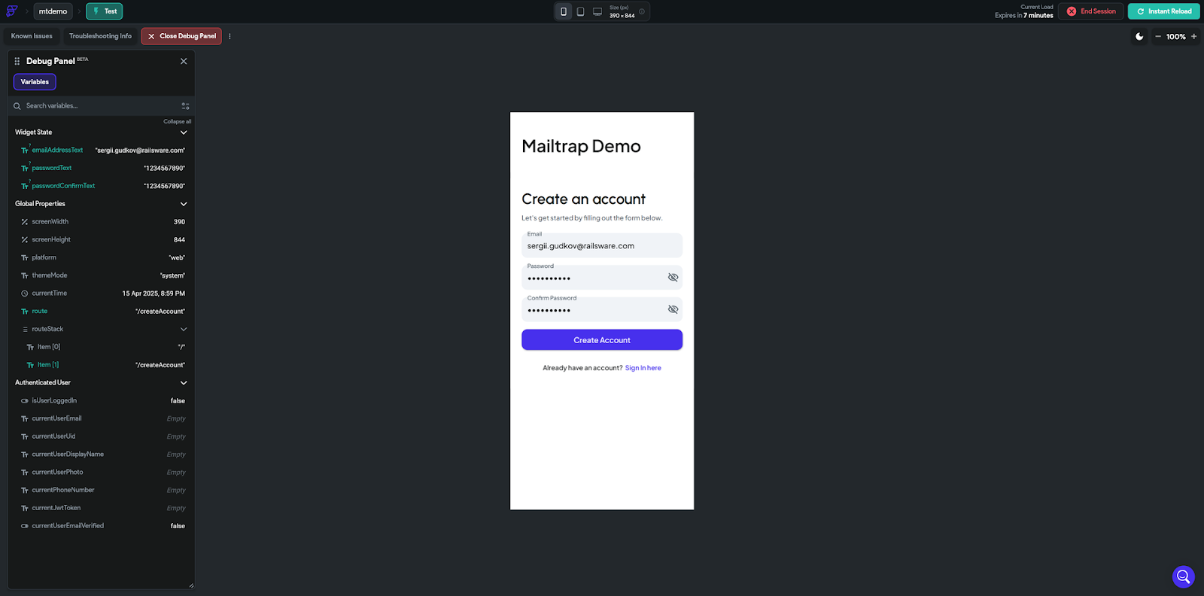This screenshot has width=1204, height=596.
Task: Click the currentUserUid row
Action: (102, 436)
